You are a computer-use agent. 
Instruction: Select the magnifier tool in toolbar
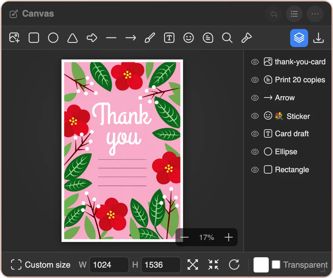click(227, 38)
